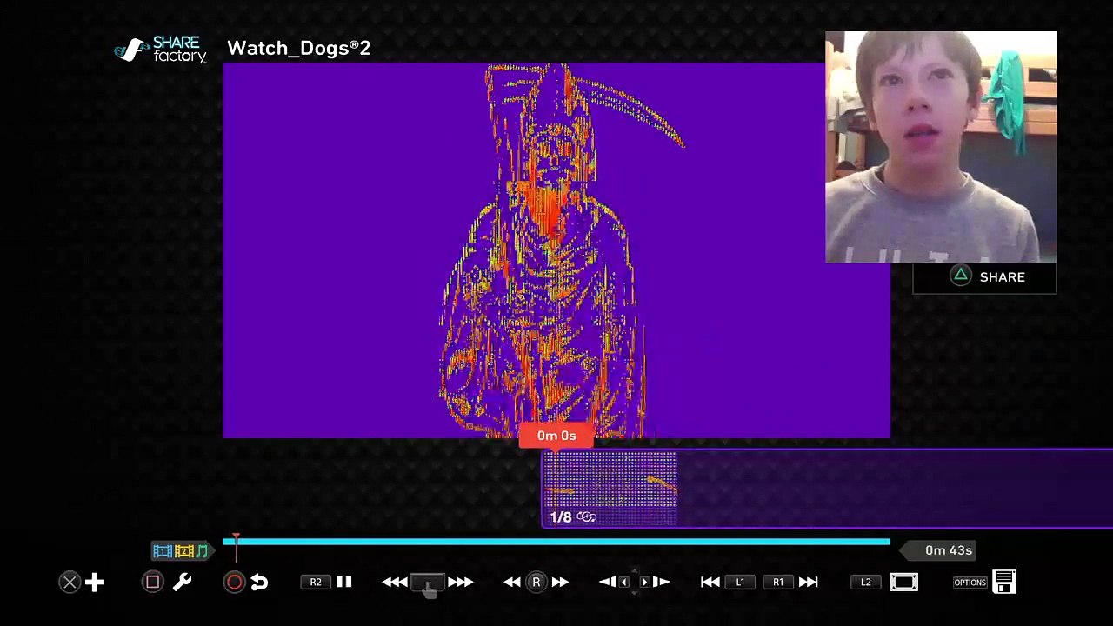
Task: Click the triple-arrow fast forward icon
Action: pyautogui.click(x=460, y=582)
